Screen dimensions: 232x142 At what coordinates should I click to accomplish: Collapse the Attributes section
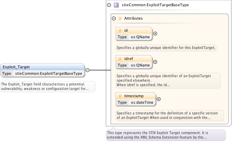tap(114, 18)
